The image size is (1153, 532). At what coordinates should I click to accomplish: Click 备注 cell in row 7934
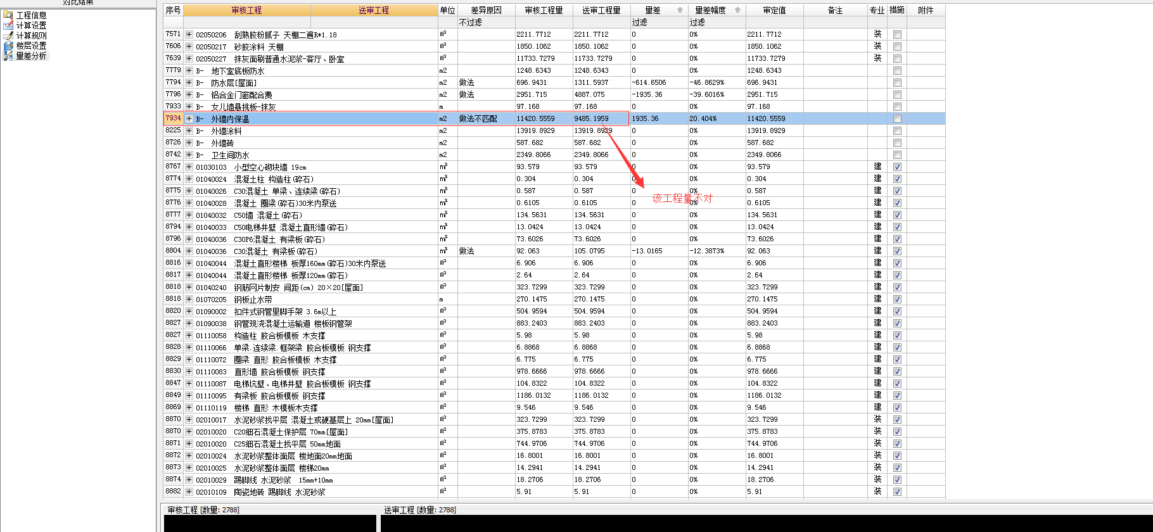click(835, 119)
